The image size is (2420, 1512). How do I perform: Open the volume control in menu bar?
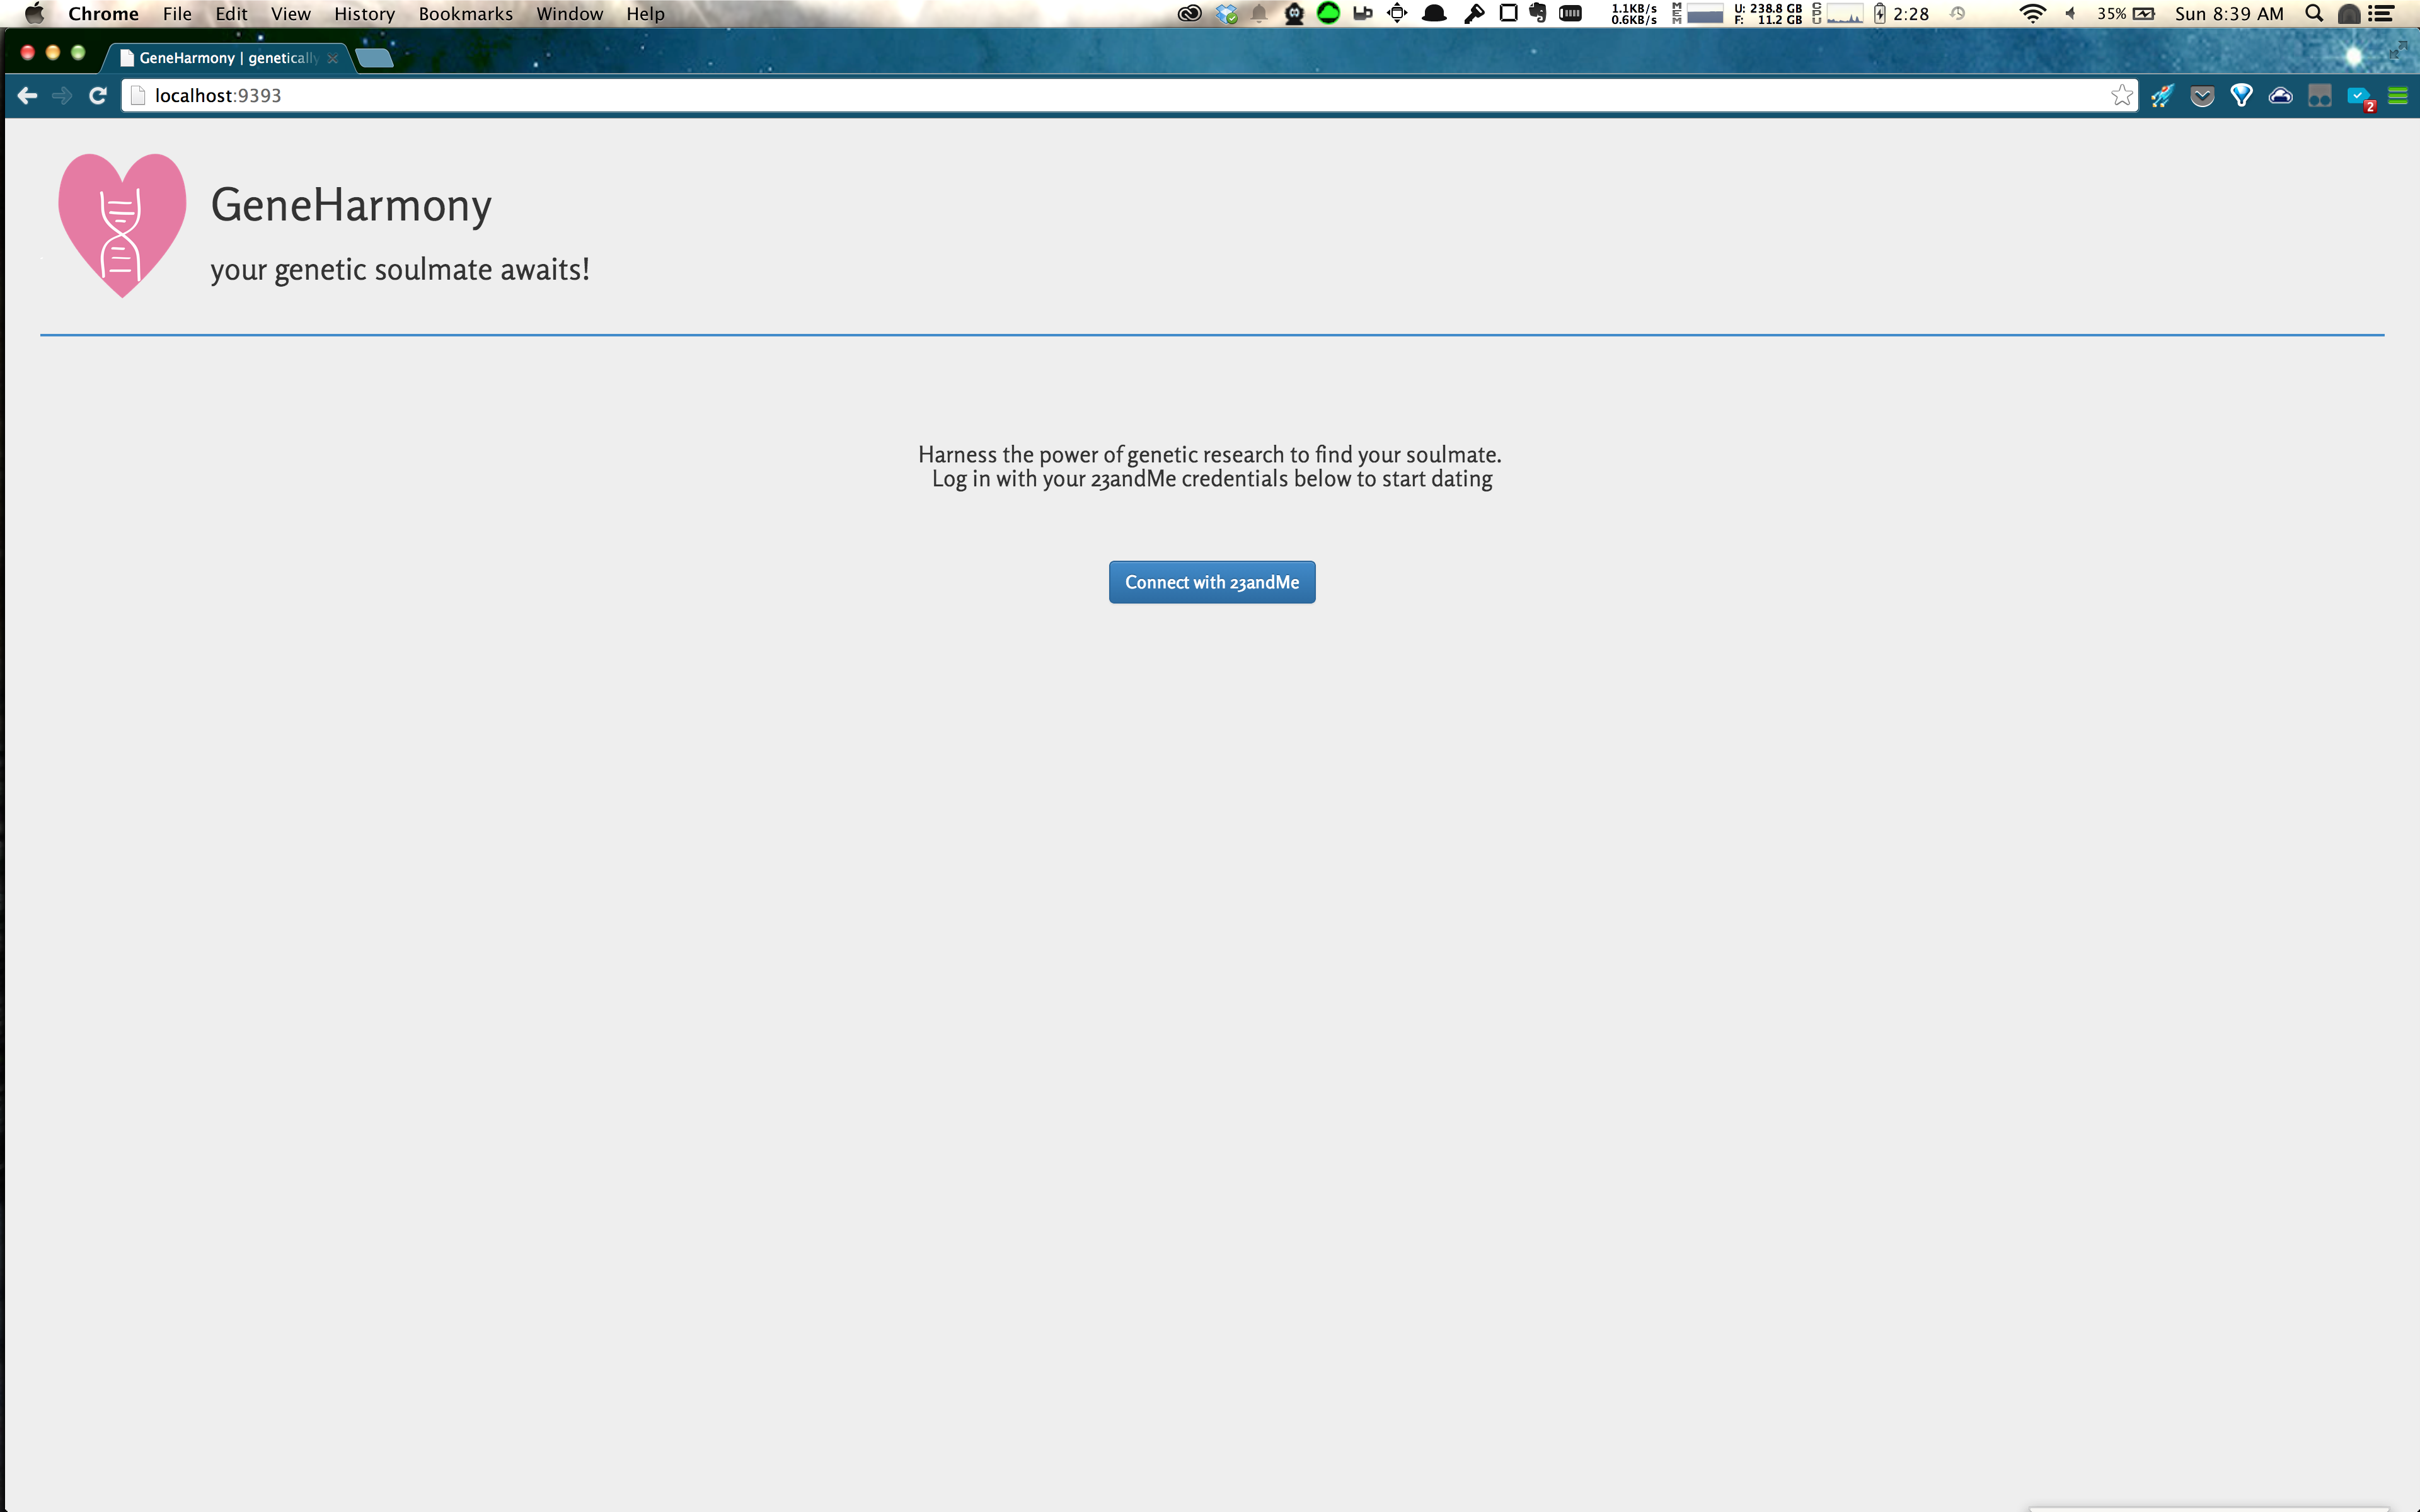tap(2070, 14)
